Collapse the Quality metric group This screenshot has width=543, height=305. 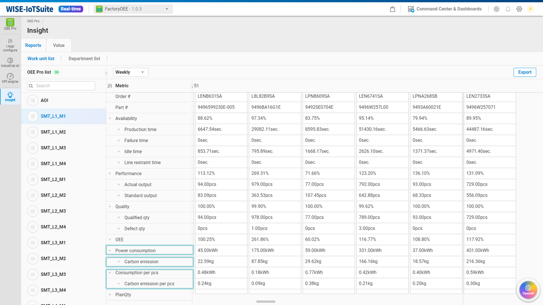110,207
